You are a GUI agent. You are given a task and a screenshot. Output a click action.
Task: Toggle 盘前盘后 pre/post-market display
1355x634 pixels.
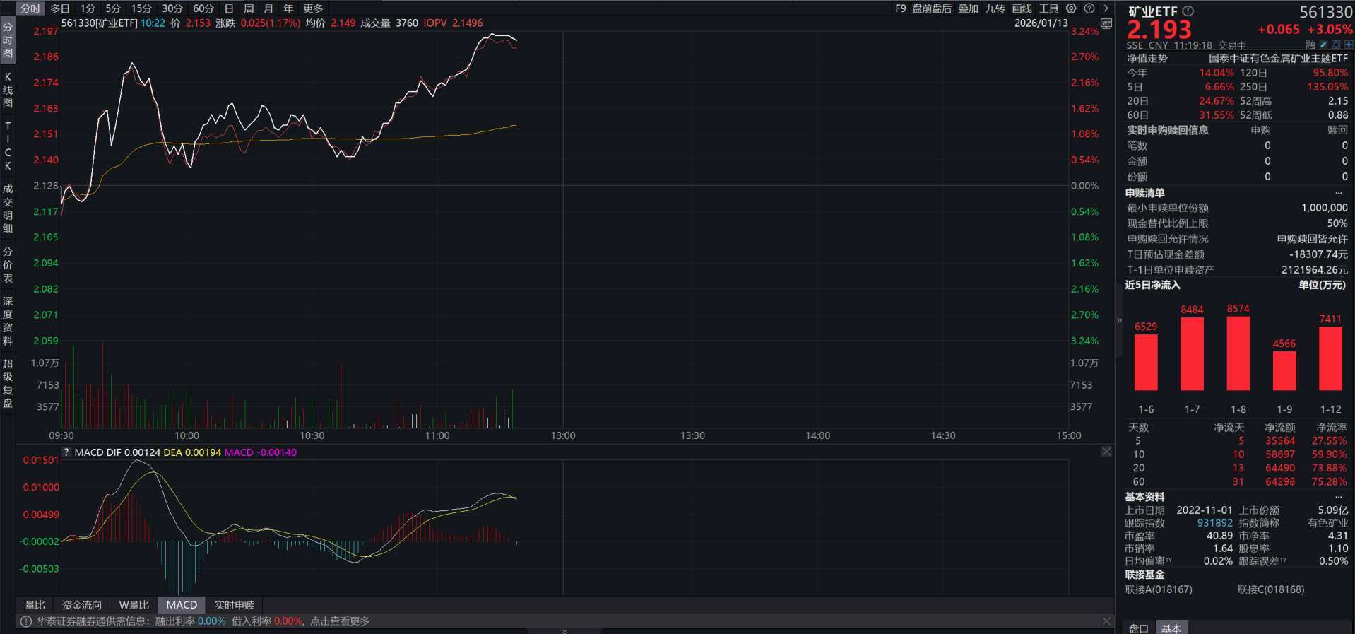point(932,8)
